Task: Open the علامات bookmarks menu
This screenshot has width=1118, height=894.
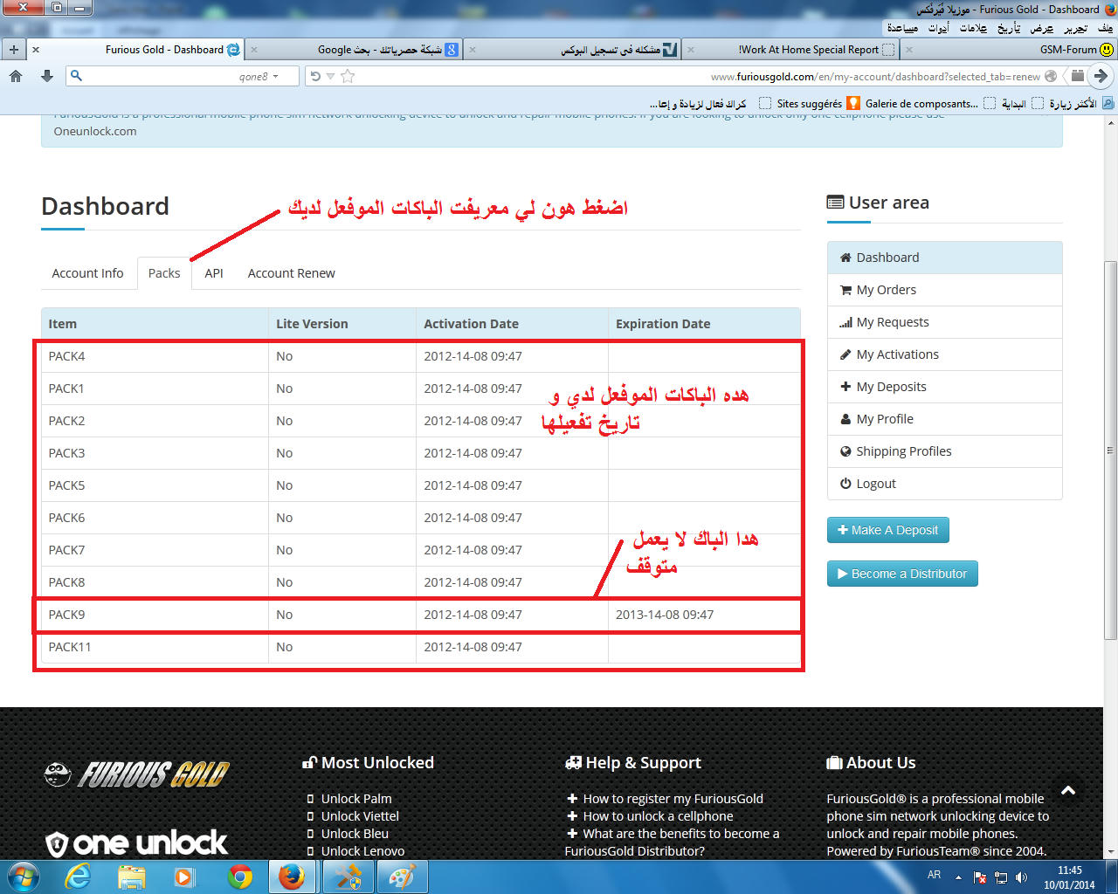Action: (974, 28)
